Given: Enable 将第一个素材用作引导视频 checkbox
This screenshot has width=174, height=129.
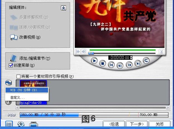Looking at the screenshot, I should [x=18, y=76].
